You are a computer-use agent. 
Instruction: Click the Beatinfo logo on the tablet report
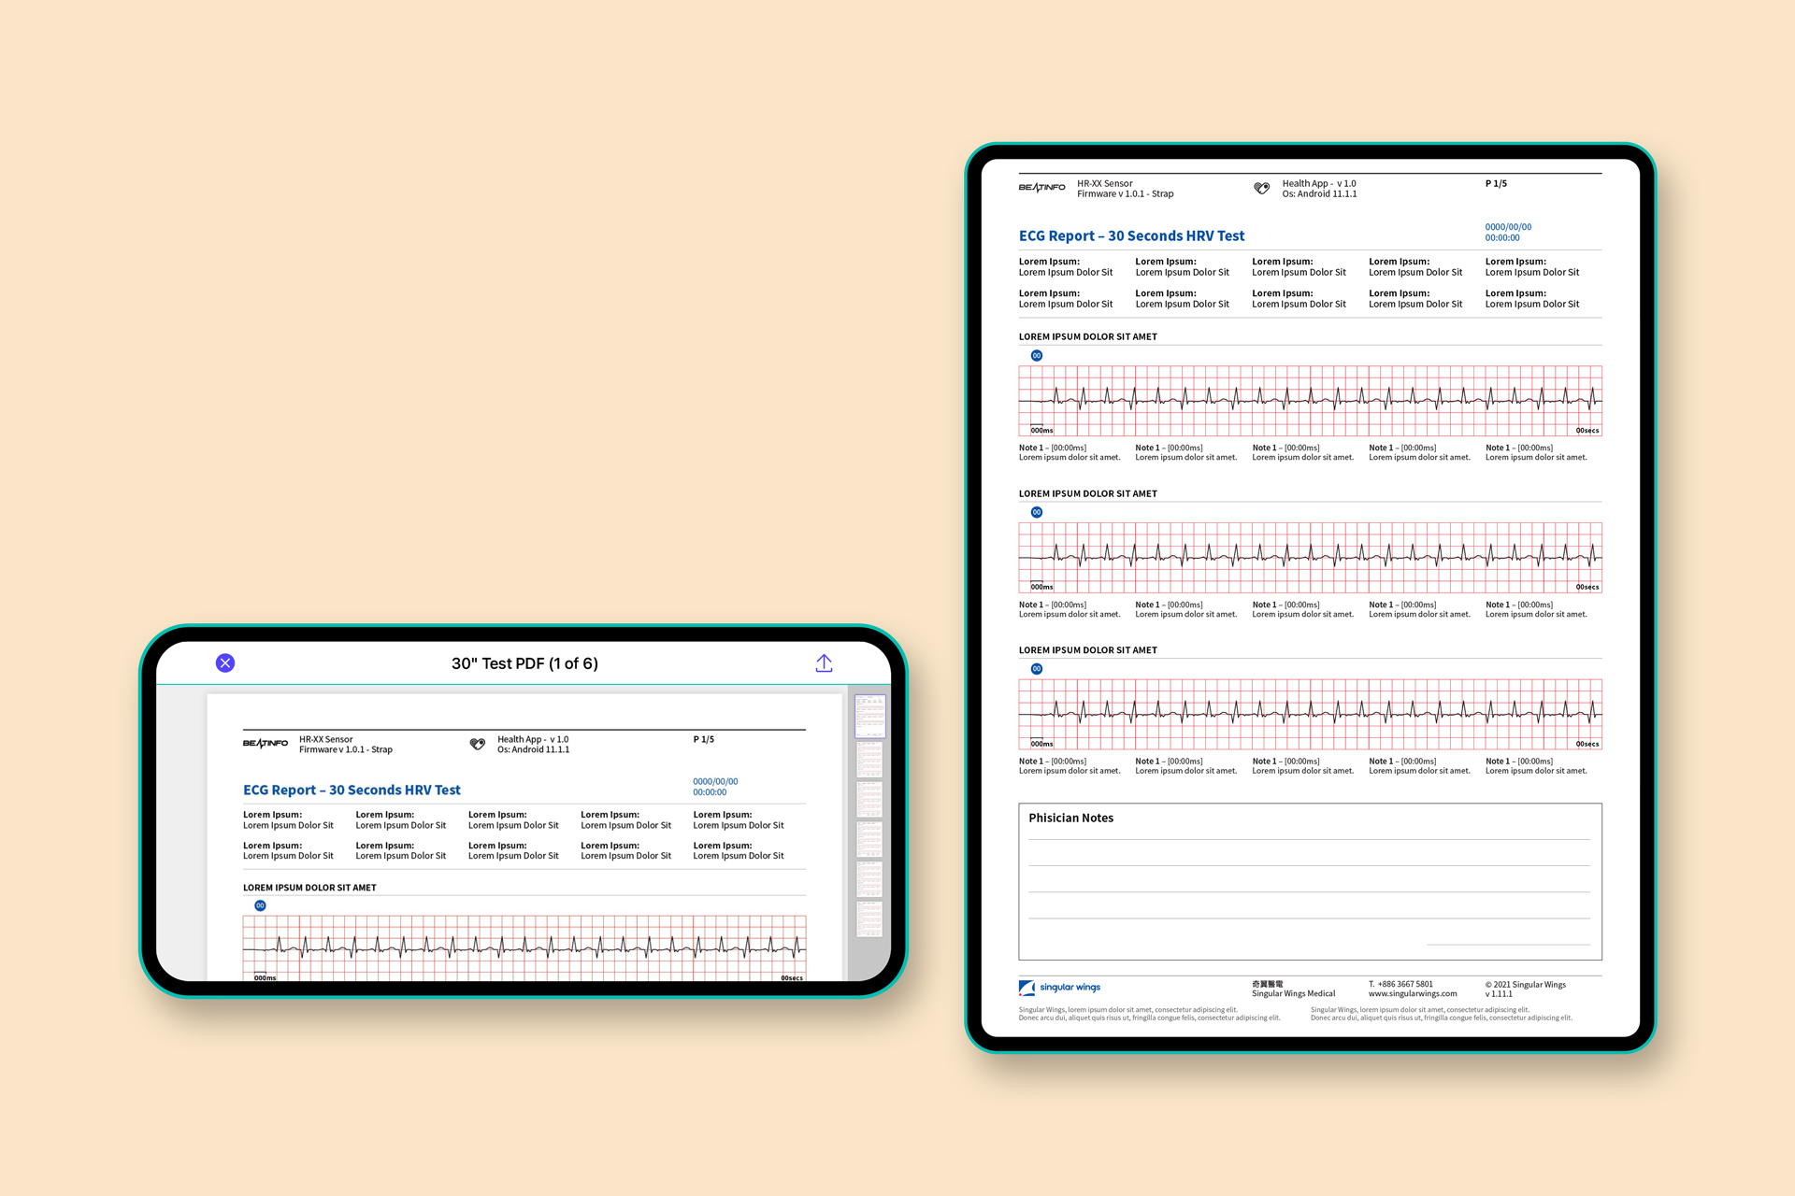pyautogui.click(x=1041, y=188)
